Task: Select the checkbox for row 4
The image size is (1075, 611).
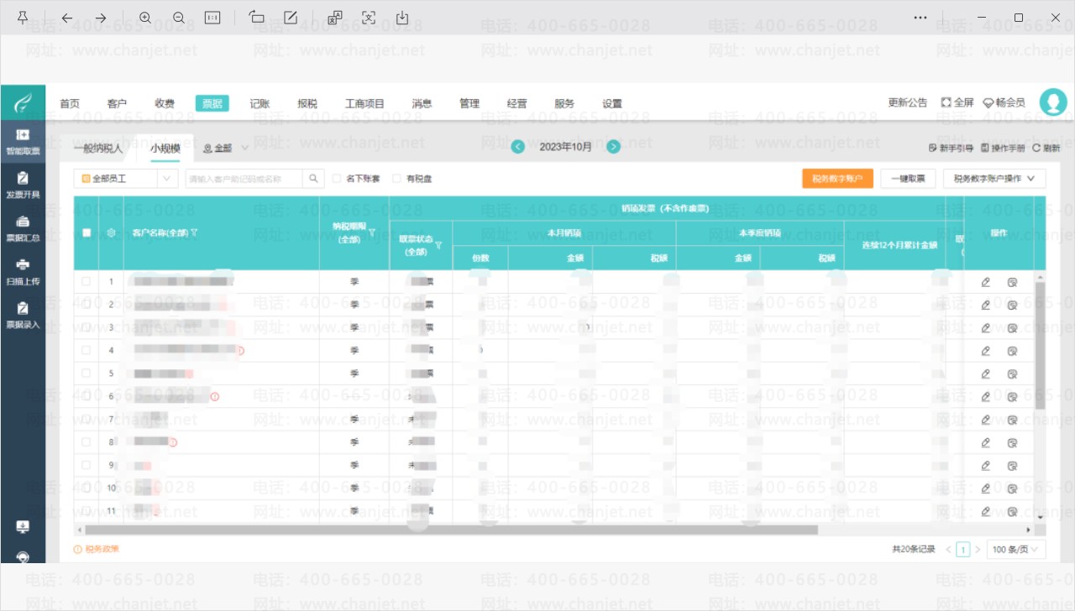Action: [x=87, y=350]
